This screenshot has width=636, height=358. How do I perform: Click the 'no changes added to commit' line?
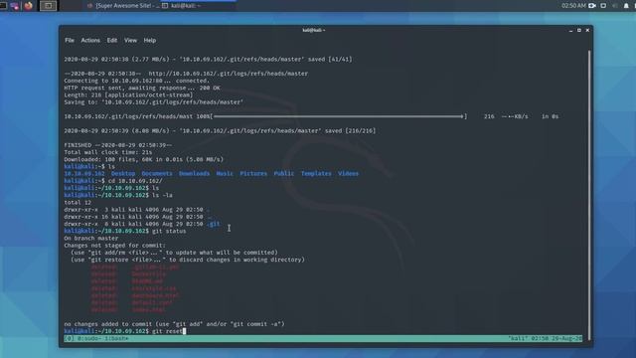tap(174, 324)
